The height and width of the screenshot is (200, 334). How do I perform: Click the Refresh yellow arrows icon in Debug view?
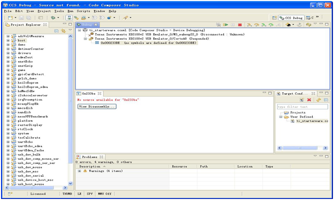point(309,25)
